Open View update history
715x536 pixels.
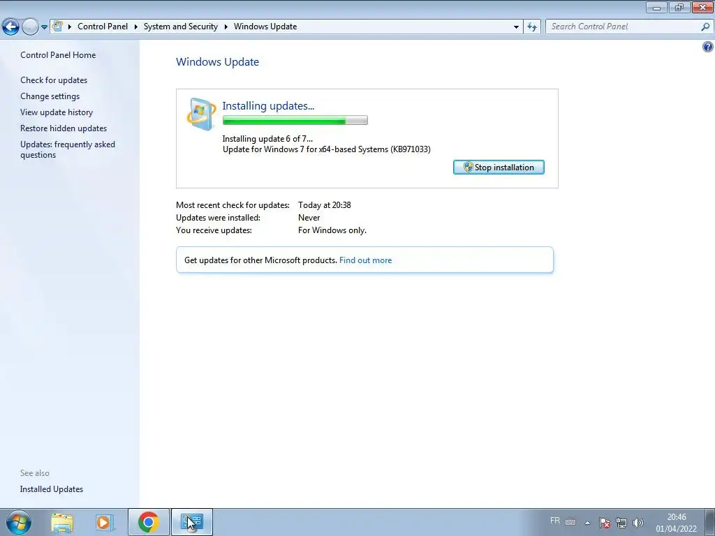pos(57,112)
